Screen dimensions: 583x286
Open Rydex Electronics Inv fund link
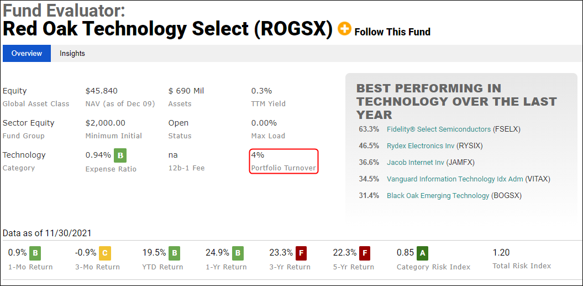pos(421,145)
